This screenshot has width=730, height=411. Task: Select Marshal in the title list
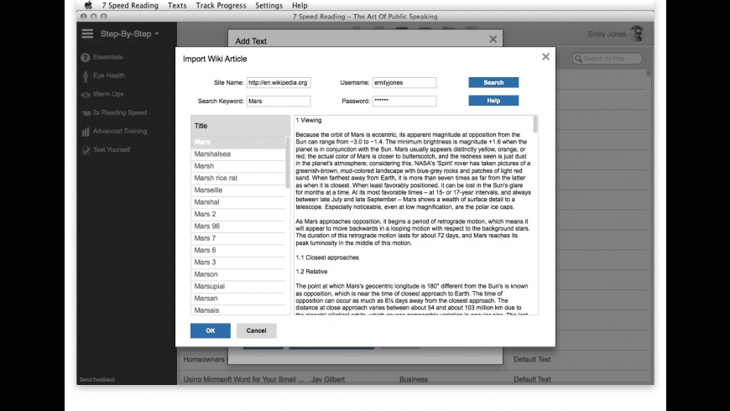[x=238, y=202]
